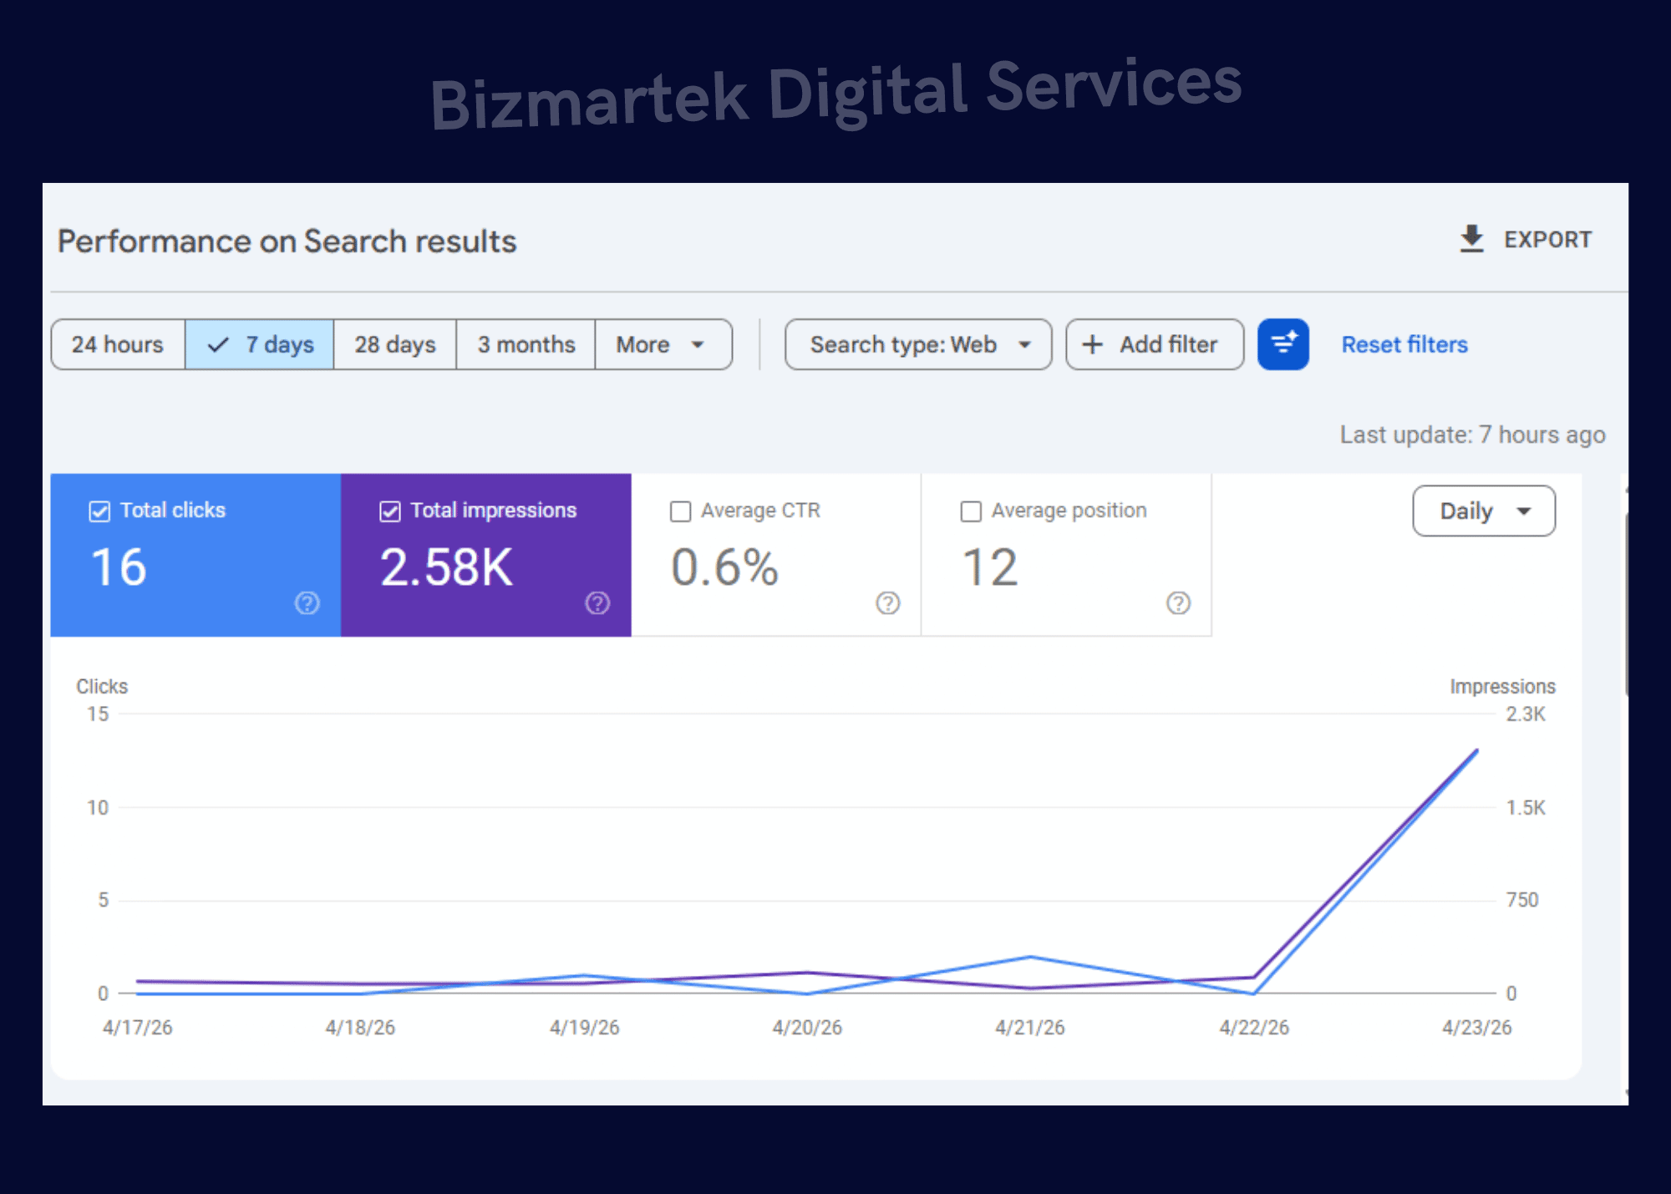Select the 7 days date range
1671x1194 pixels.
(260, 344)
